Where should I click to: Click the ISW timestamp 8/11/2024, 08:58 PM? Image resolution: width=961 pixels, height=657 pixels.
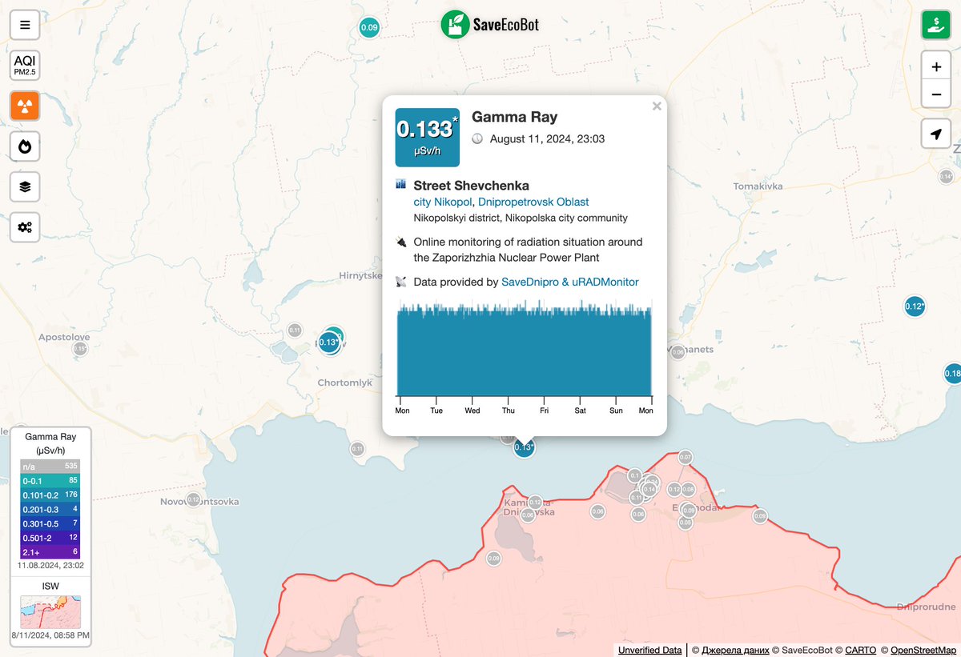pyautogui.click(x=50, y=635)
